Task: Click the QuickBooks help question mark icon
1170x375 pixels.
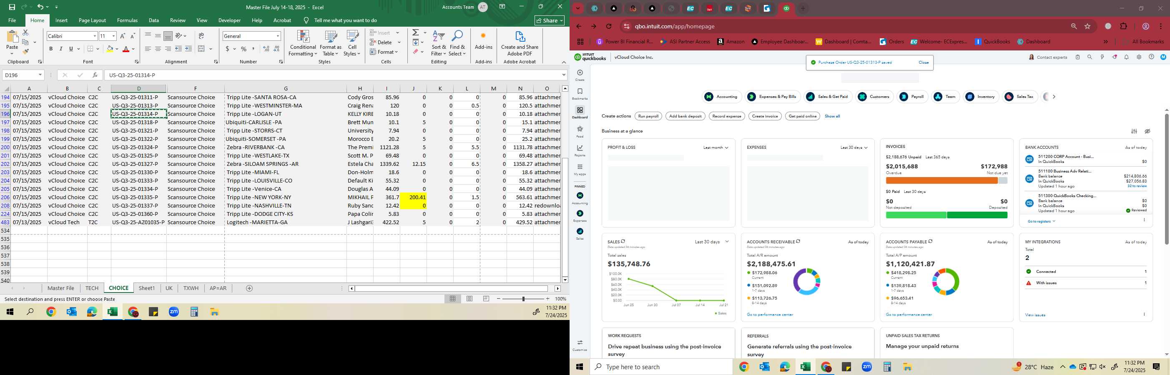Action: (x=1151, y=57)
